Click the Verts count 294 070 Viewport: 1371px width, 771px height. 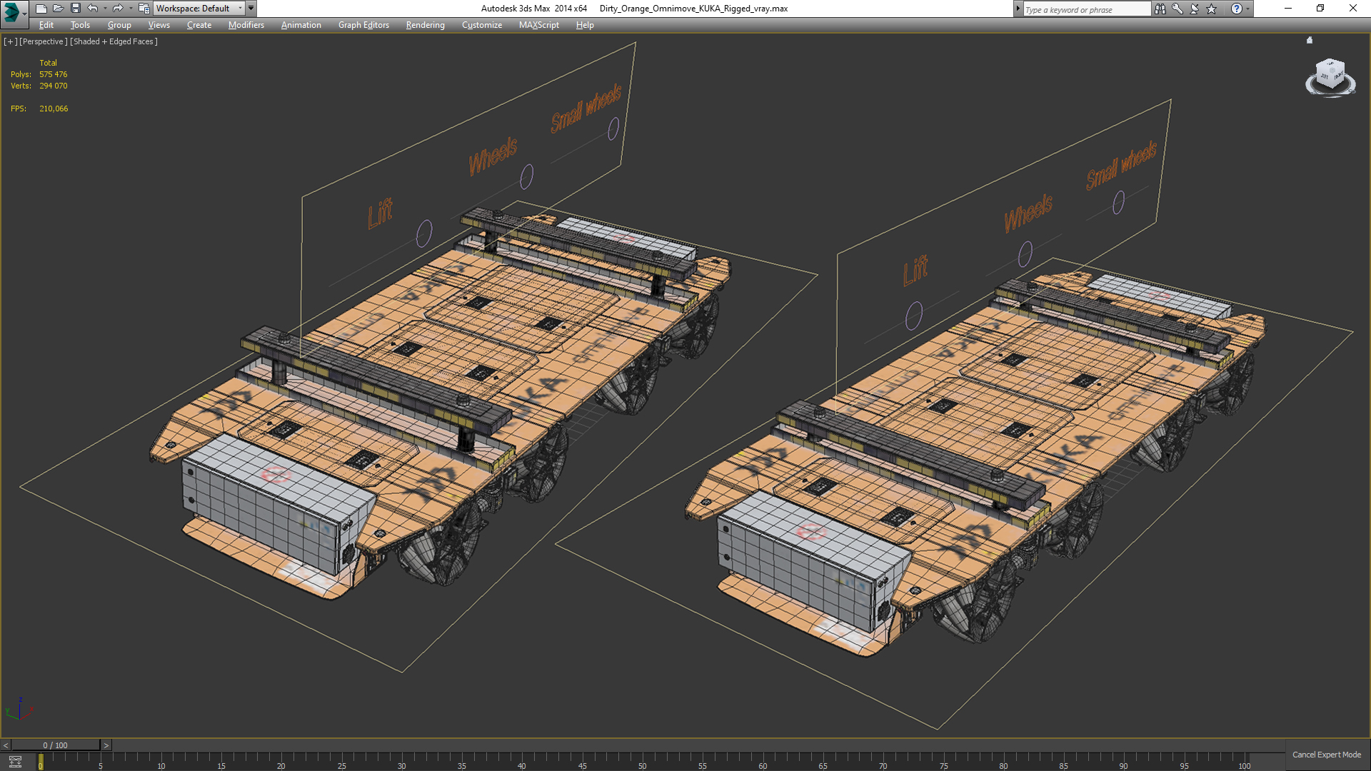pyautogui.click(x=54, y=86)
